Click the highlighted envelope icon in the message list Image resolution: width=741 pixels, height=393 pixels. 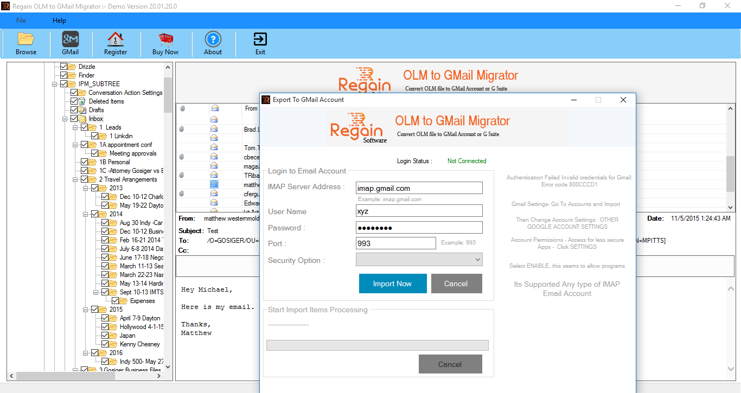click(214, 184)
